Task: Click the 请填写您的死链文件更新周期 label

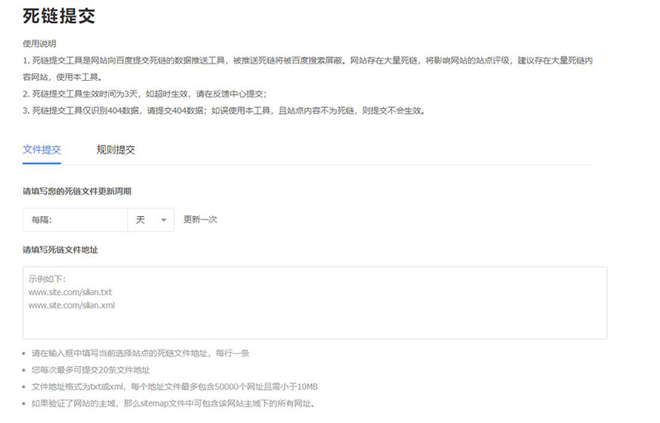Action: point(77,190)
